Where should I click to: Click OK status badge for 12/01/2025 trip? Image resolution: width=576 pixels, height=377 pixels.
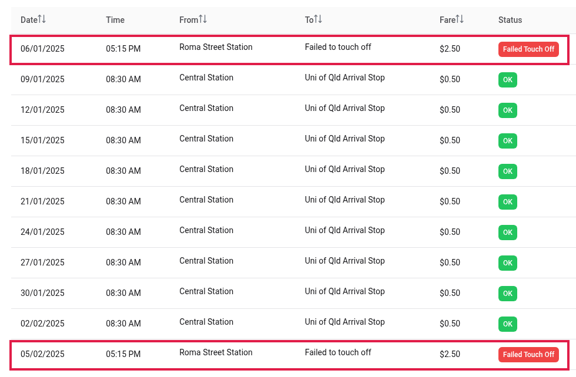tap(508, 110)
